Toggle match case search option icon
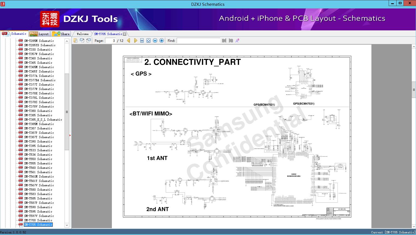This screenshot has height=235, width=416. [237, 40]
